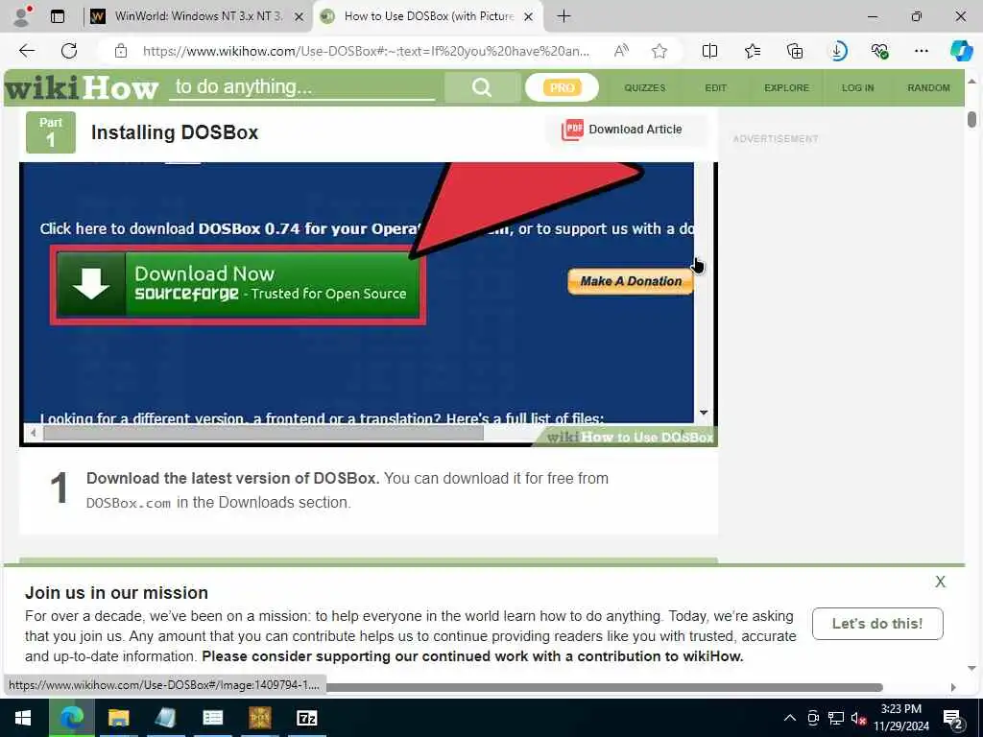983x737 pixels.
Task: Open the Edge profile icon
Action: 23,16
